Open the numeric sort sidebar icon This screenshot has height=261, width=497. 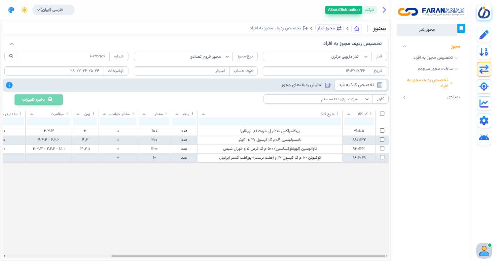(x=484, y=52)
